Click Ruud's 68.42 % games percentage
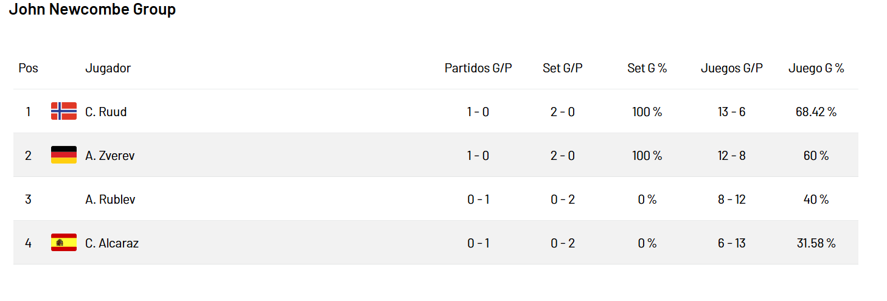The height and width of the screenshot is (301, 887). click(x=816, y=112)
